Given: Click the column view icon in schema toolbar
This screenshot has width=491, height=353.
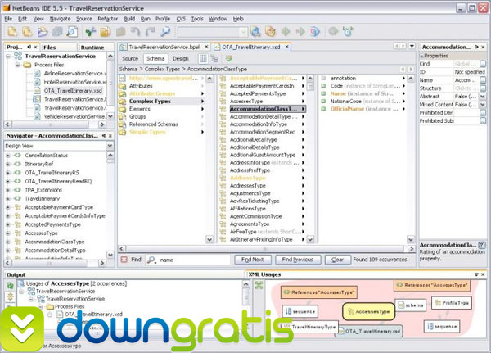Looking at the screenshot, I should pos(202,58).
